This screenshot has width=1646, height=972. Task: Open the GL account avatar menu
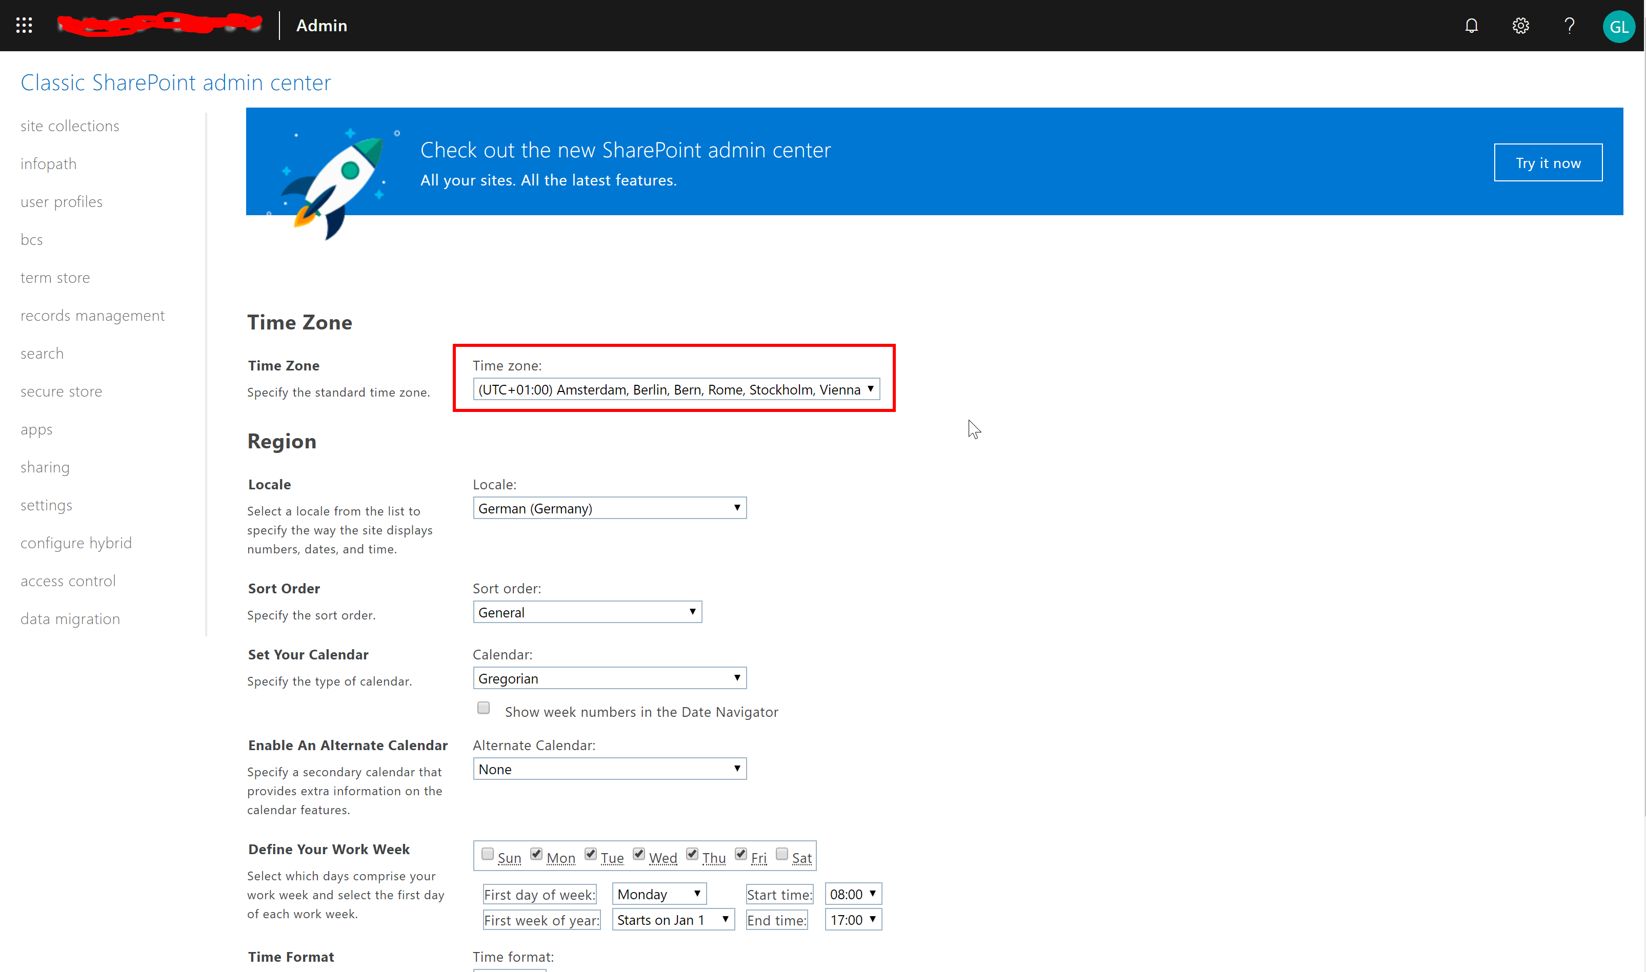pyautogui.click(x=1619, y=26)
